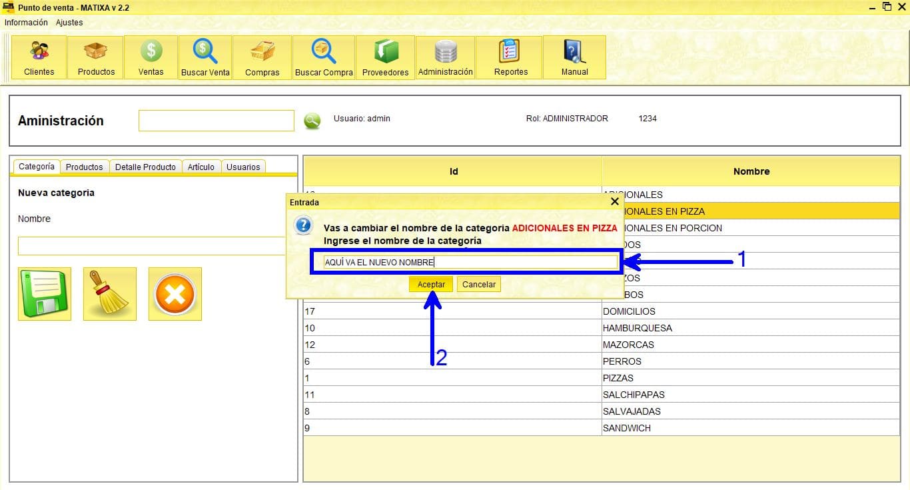Click the green floppy disk save icon
Viewport: 910px width, 490px height.
45,294
